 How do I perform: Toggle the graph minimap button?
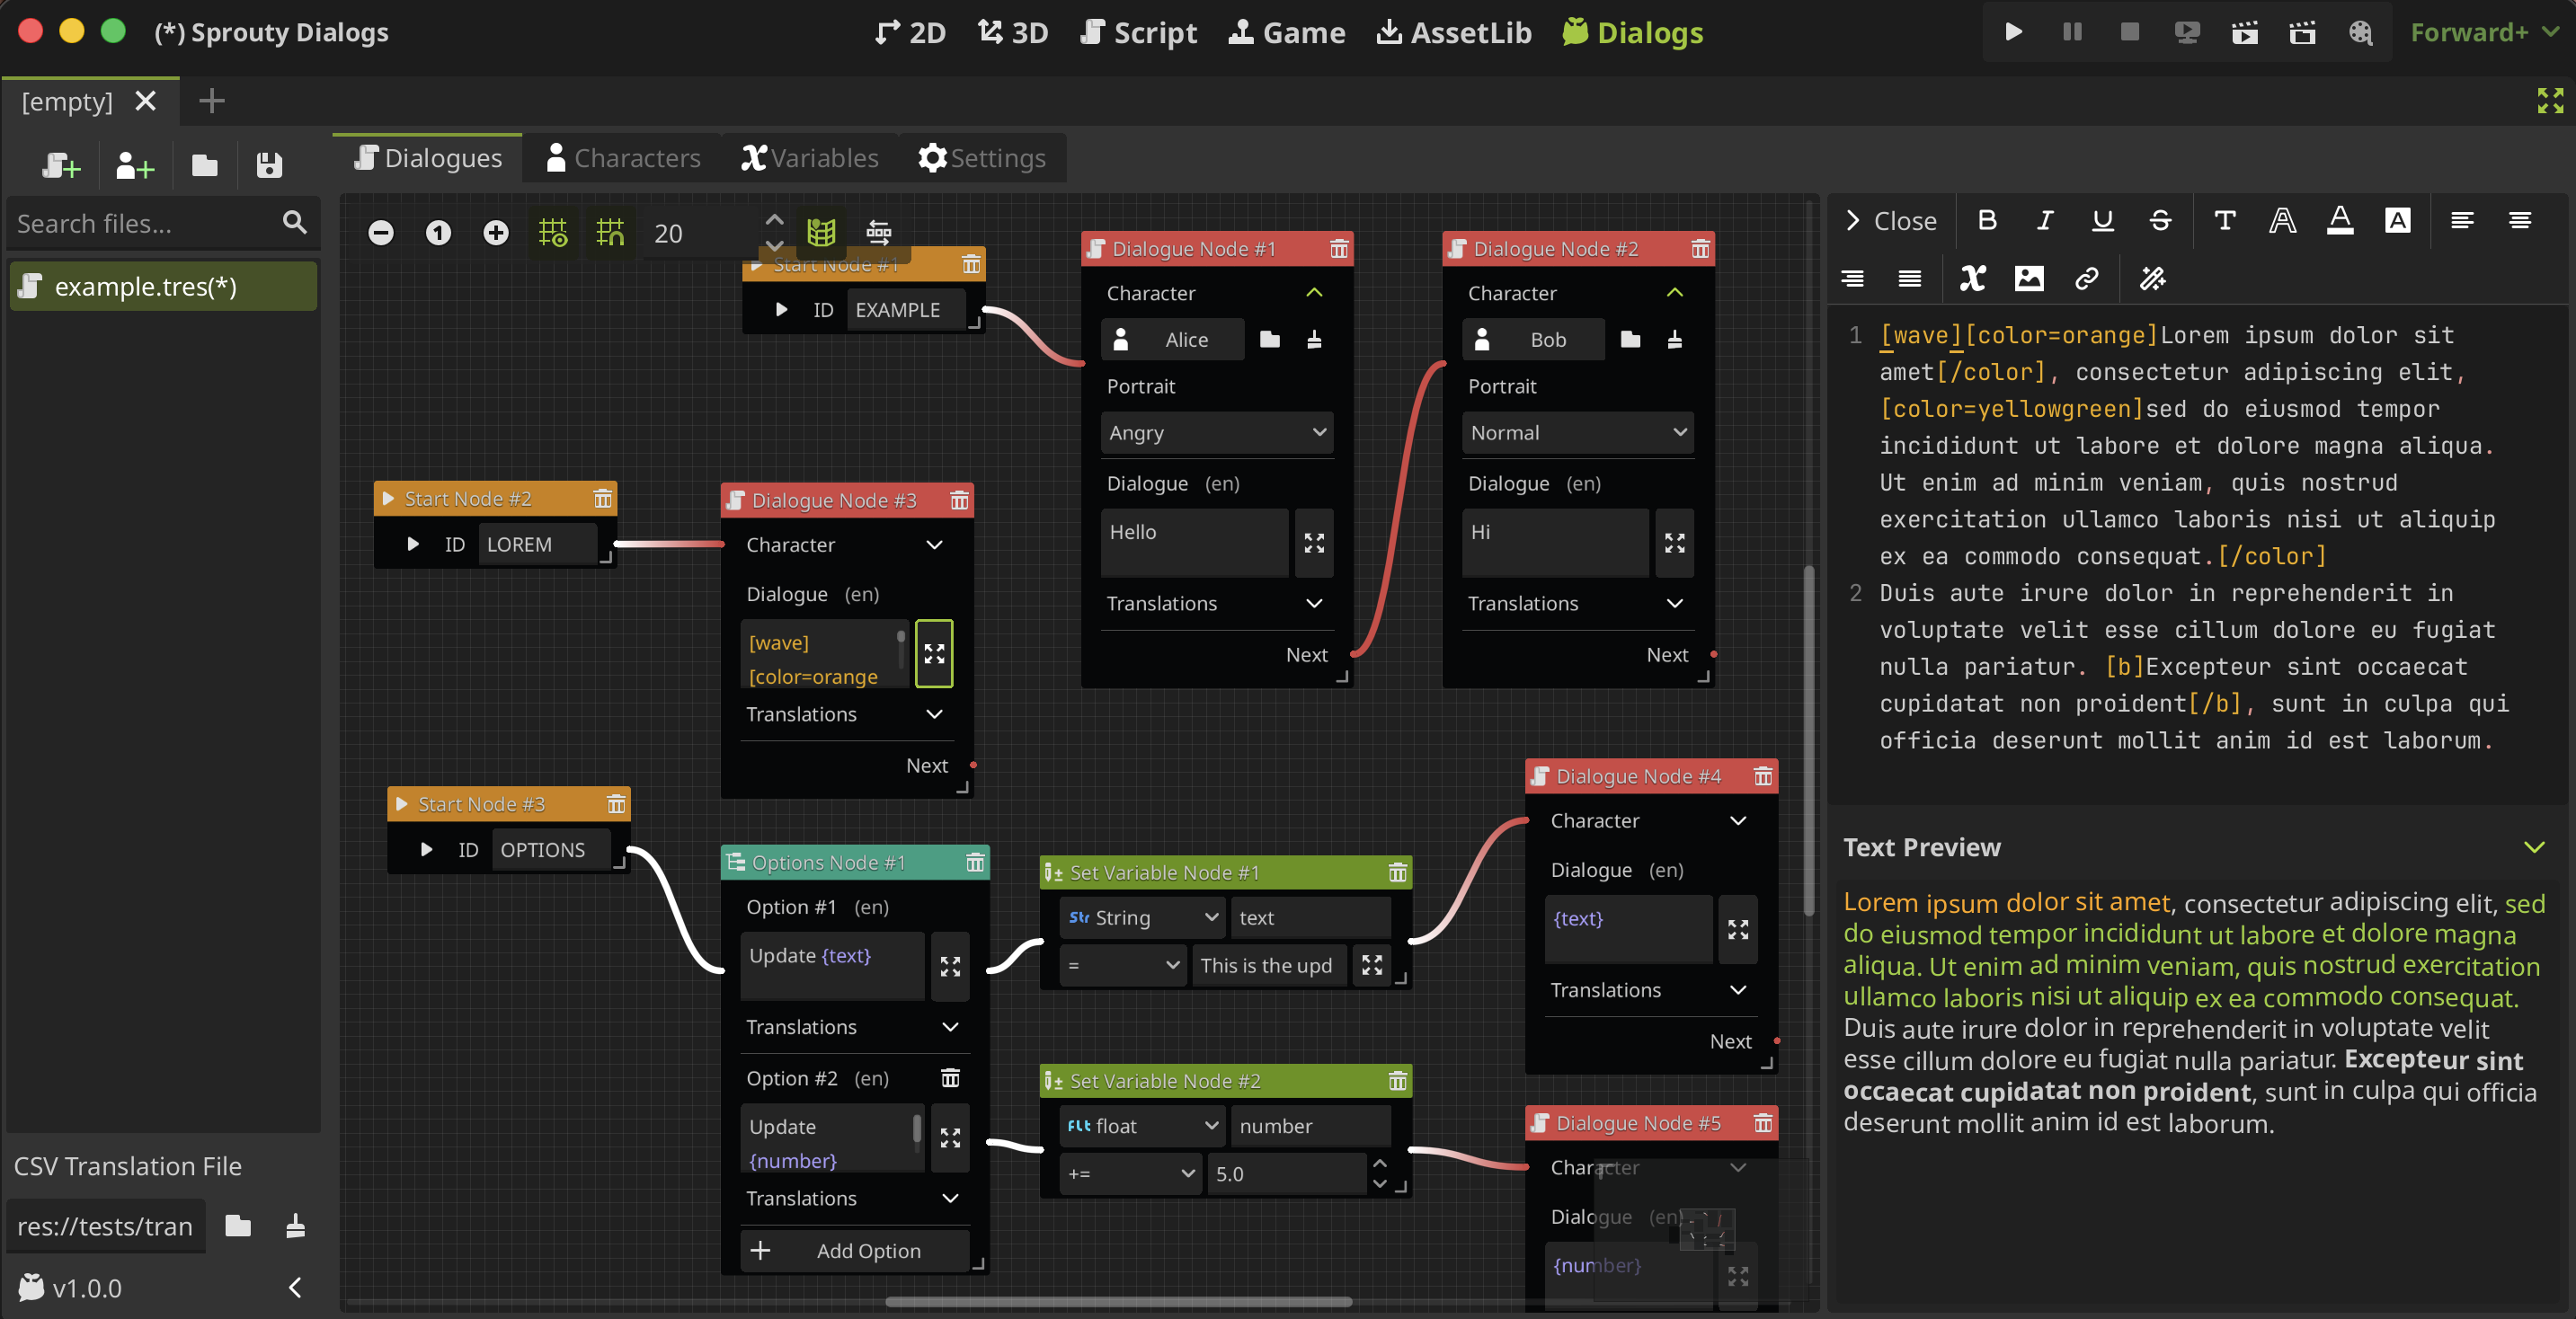[x=821, y=233]
